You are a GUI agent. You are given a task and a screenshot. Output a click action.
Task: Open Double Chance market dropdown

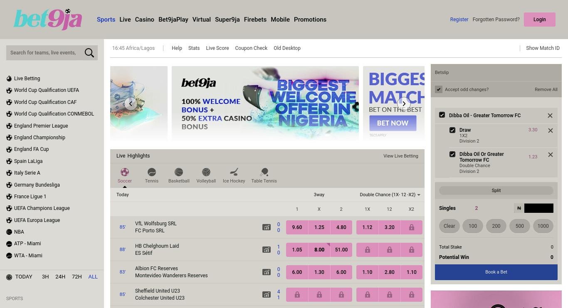(390, 195)
